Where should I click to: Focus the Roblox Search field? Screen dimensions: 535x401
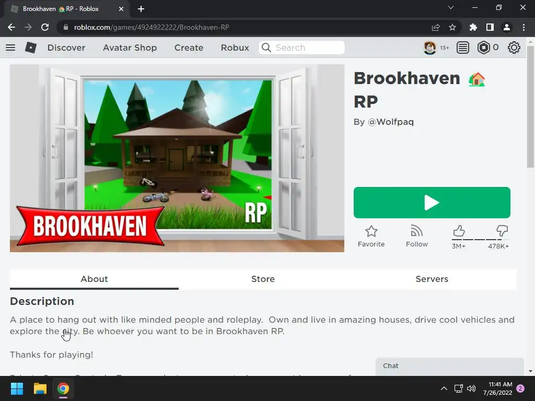[x=301, y=48]
